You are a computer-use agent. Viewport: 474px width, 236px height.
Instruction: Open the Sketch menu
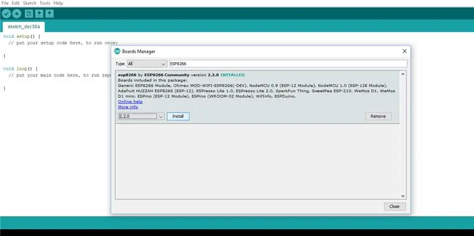point(29,3)
